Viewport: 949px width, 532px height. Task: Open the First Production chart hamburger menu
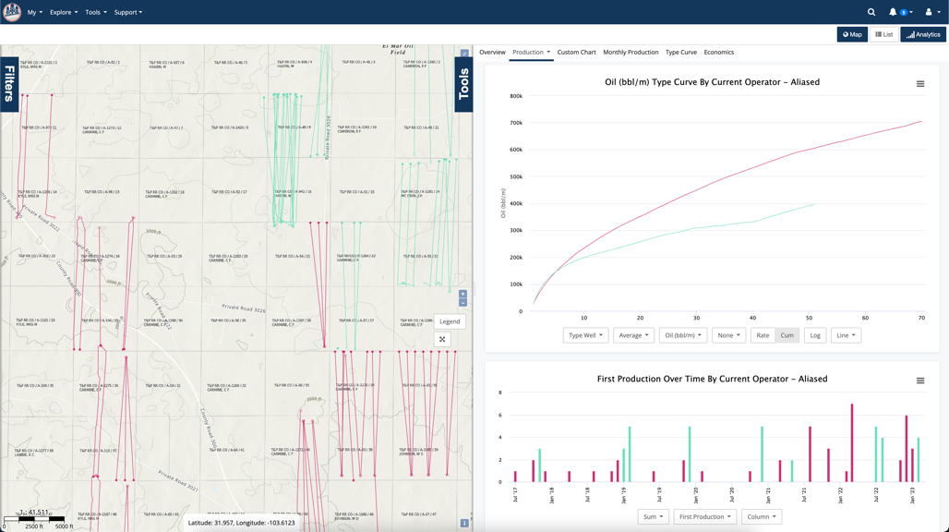click(919, 381)
